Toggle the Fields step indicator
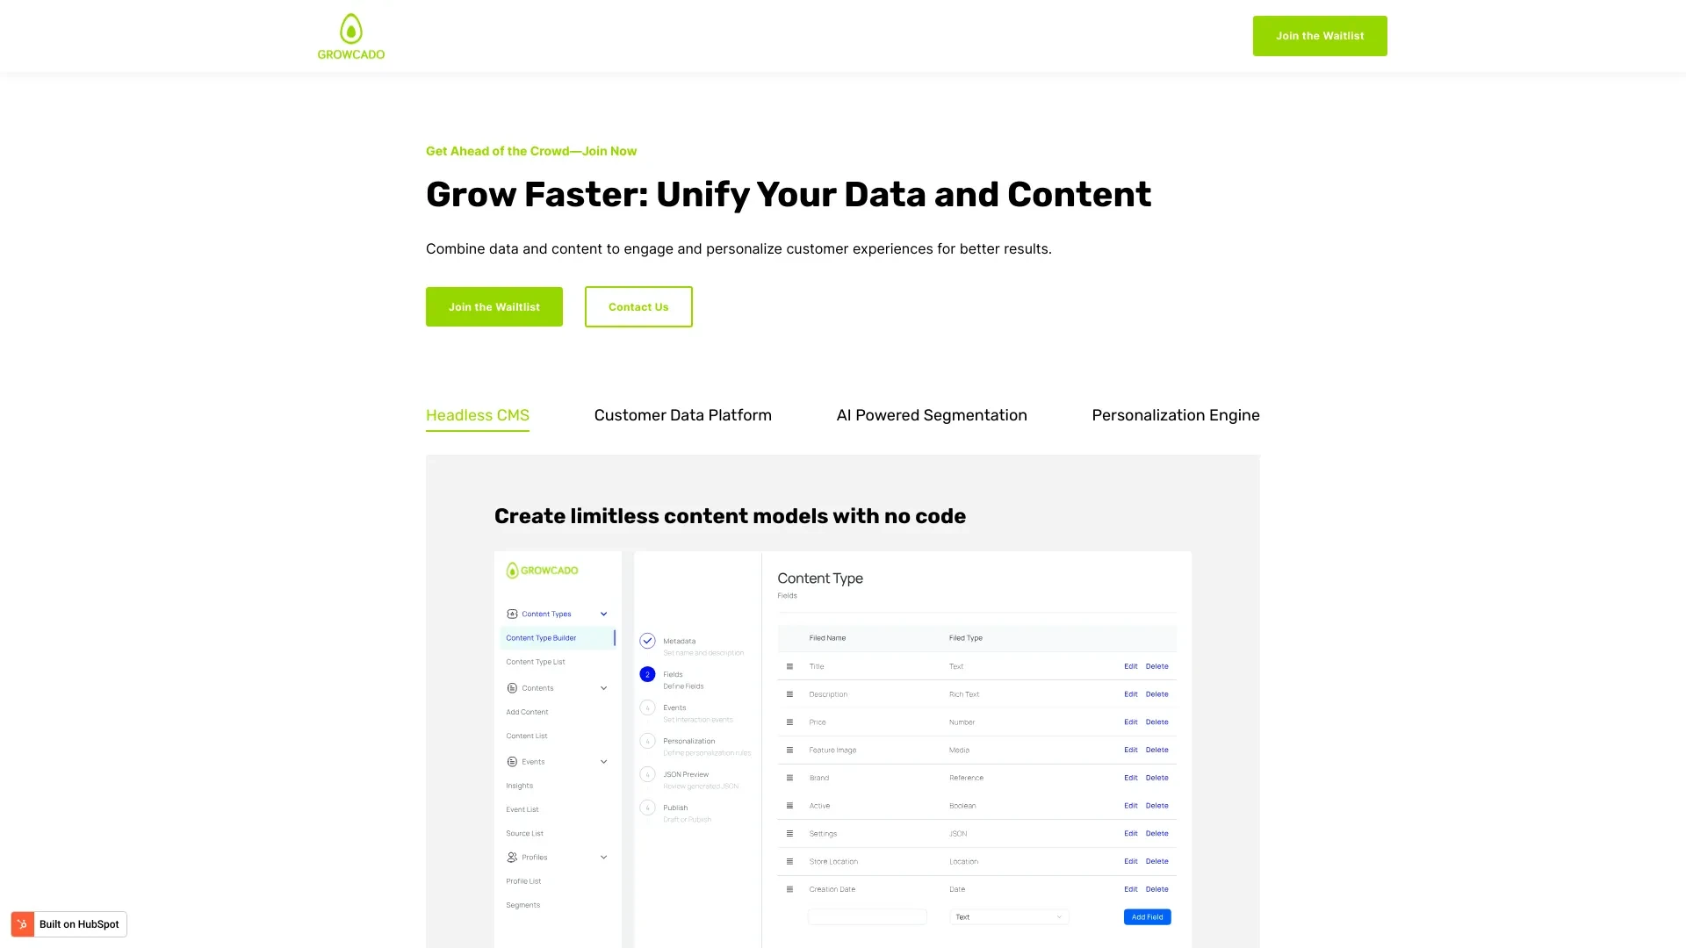 point(647,673)
